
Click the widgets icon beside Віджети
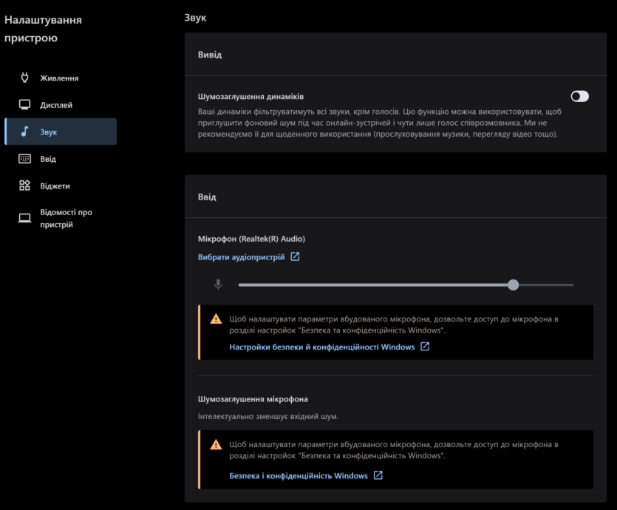pos(24,186)
